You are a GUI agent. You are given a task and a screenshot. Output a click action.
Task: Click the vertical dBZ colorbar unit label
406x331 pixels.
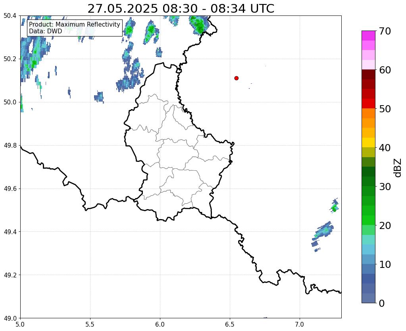(398, 168)
